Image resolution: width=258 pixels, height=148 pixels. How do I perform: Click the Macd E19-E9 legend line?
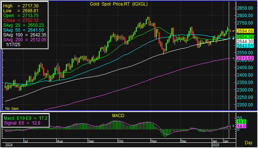coord(26,118)
